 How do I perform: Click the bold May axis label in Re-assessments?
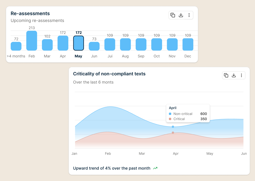[78, 56]
